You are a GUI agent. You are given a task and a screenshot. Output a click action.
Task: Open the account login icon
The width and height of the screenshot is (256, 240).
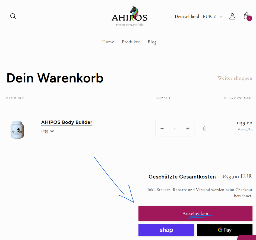[x=232, y=16]
